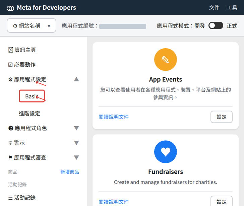Click the orange App Events pencil icon
The image size is (244, 206).
click(x=166, y=60)
